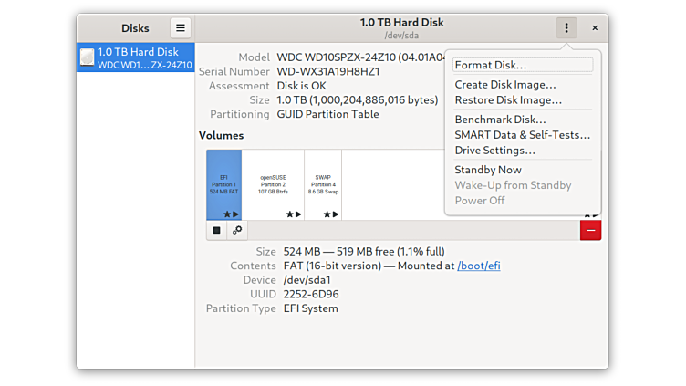Open the Disks application hamburger menu
686x386 pixels.
(x=180, y=28)
